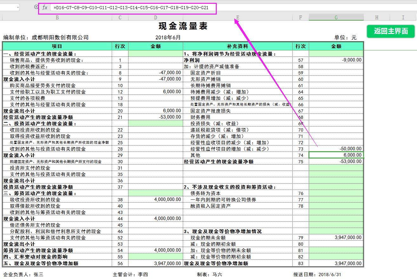
Task: Select column header E
Action: pos(237,17)
